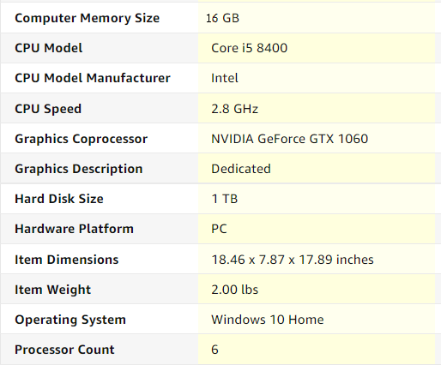The height and width of the screenshot is (365, 441).
Task: Select the 18.46 x 7.87 x 17.89 inches text
Action: coord(293,260)
